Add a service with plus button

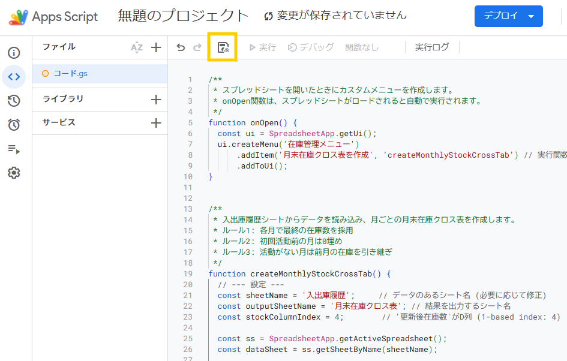pos(156,123)
